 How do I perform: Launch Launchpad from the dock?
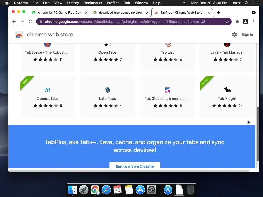[x=84, y=190]
